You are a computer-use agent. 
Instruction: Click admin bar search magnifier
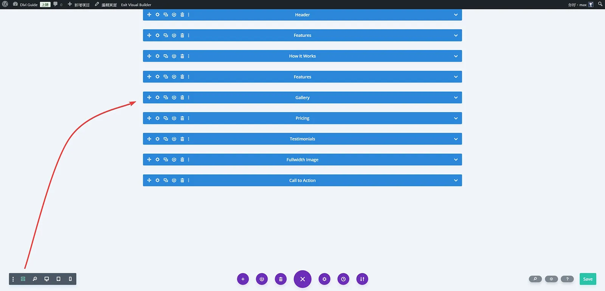point(600,4)
